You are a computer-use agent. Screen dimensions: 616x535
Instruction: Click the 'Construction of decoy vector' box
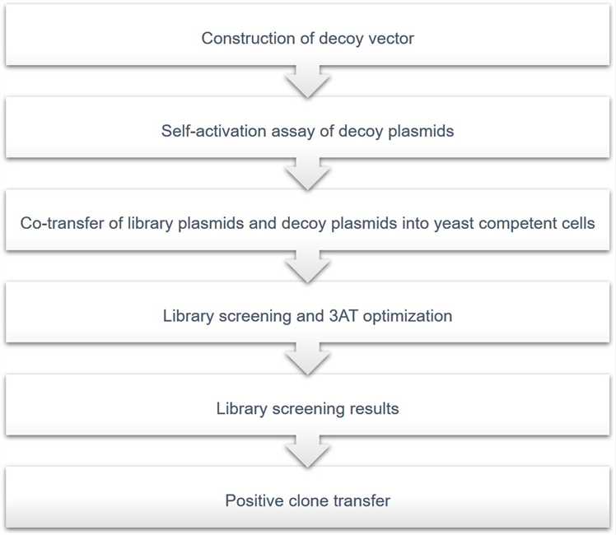pyautogui.click(x=308, y=35)
